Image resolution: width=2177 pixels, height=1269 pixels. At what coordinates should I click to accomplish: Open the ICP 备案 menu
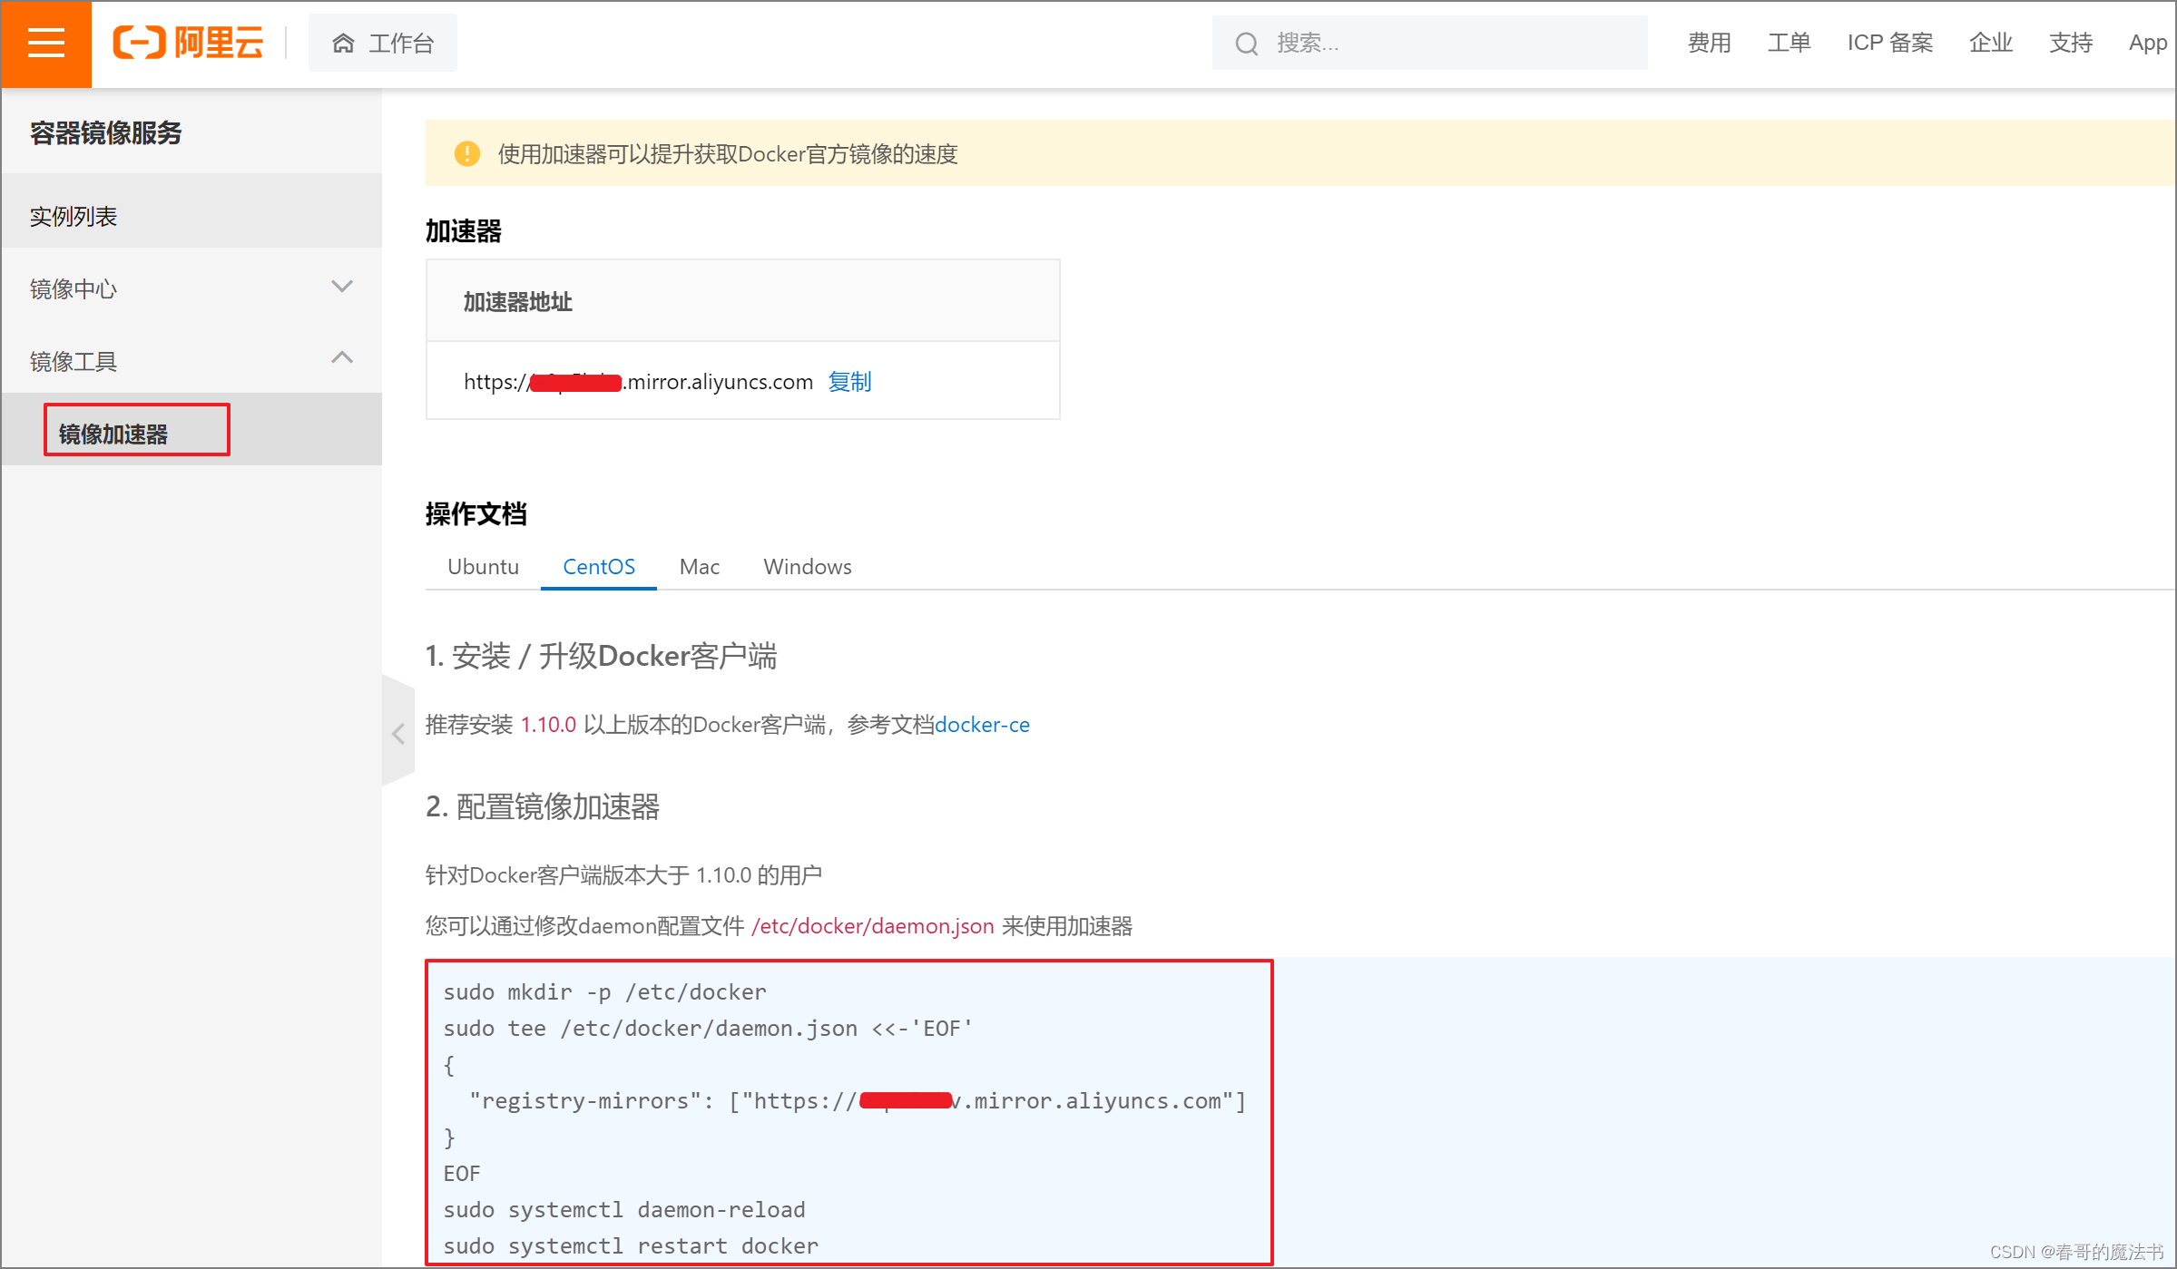[1889, 43]
